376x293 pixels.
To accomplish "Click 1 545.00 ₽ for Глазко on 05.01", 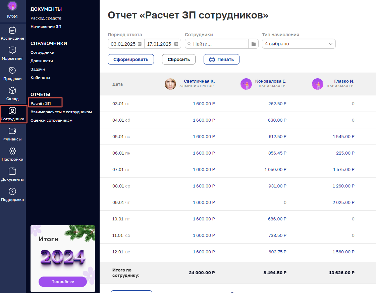I will pos(343,137).
